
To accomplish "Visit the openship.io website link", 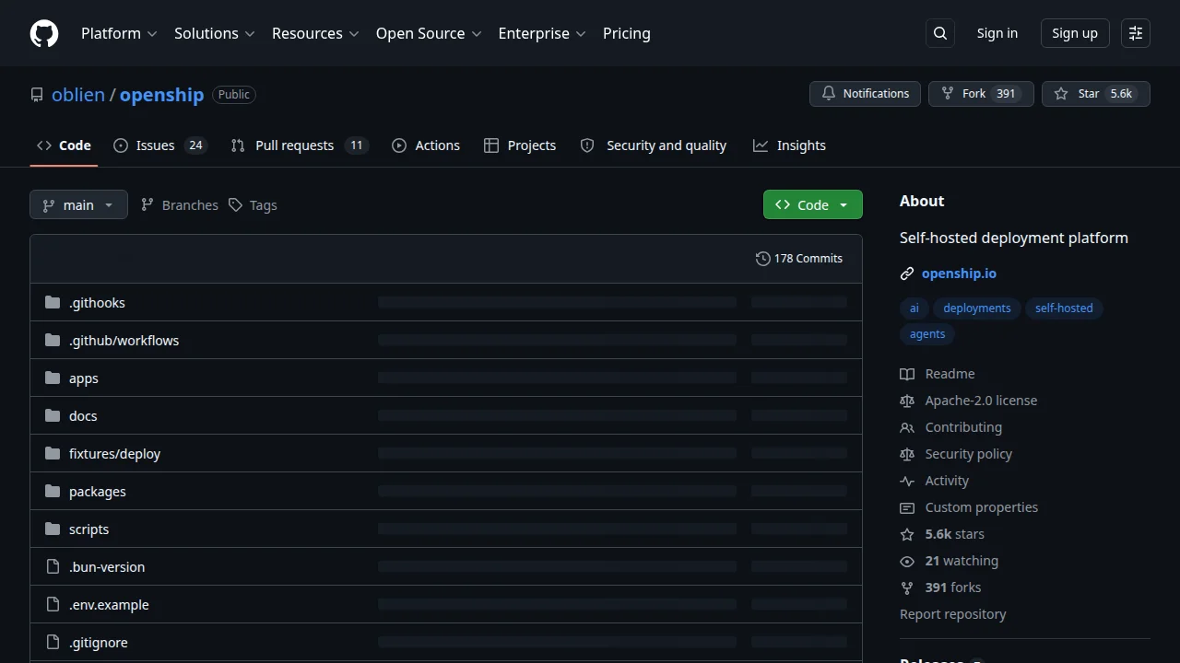I will pyautogui.click(x=959, y=273).
